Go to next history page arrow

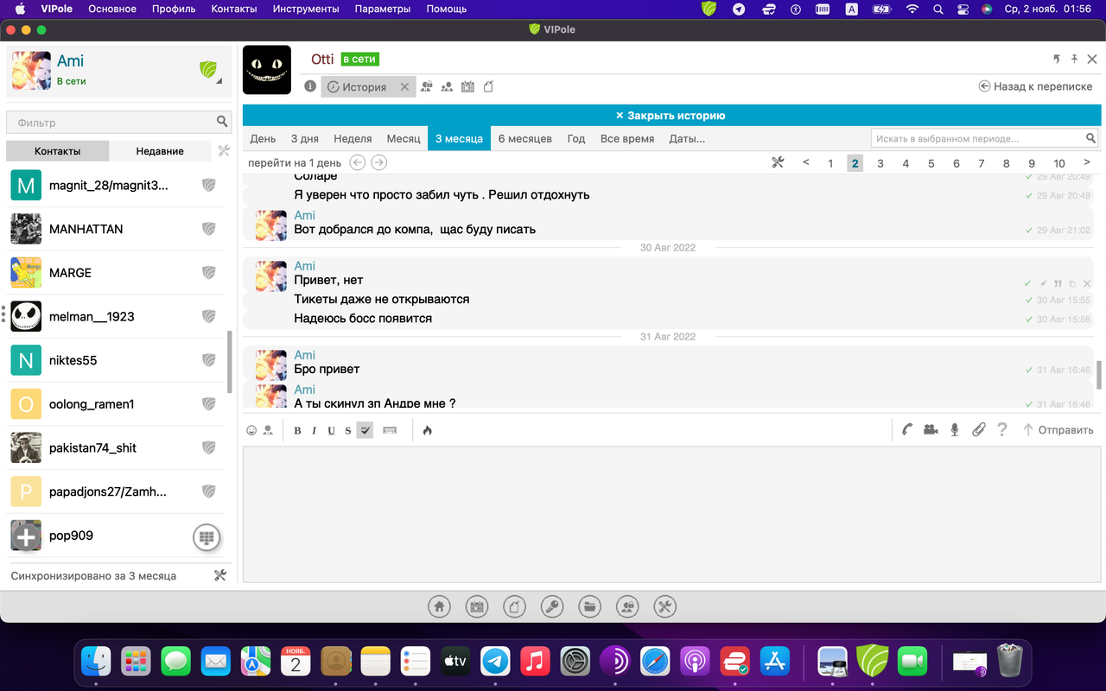(x=1087, y=162)
